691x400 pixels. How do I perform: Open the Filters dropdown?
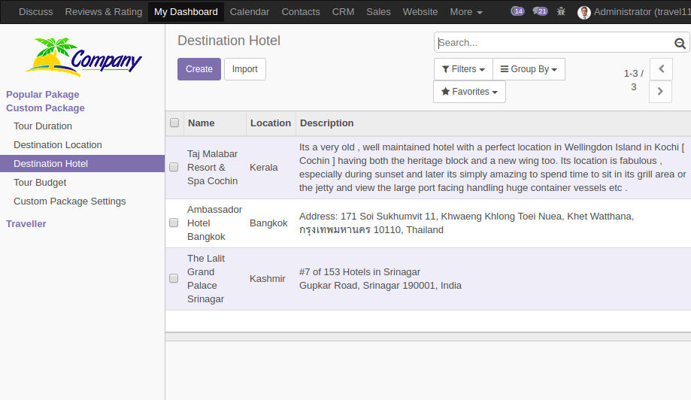(x=463, y=69)
